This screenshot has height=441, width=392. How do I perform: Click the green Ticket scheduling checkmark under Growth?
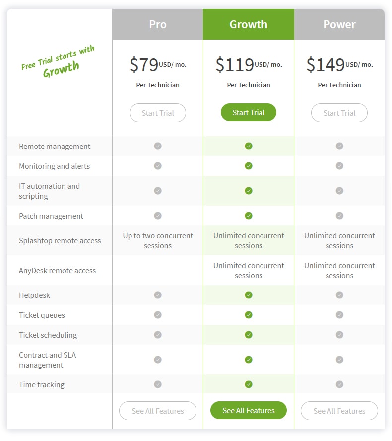(249, 335)
